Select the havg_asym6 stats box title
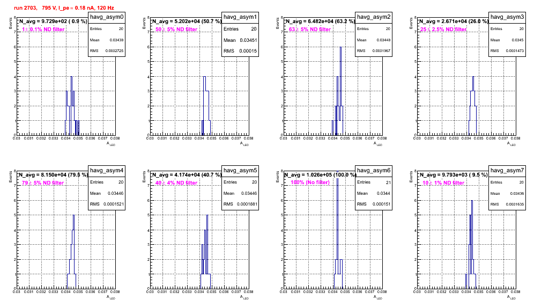The width and height of the screenshot is (534, 307). click(374, 170)
